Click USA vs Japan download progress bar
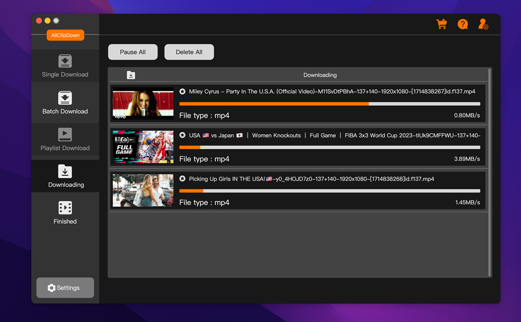This screenshot has height=322, width=521. 330,148
